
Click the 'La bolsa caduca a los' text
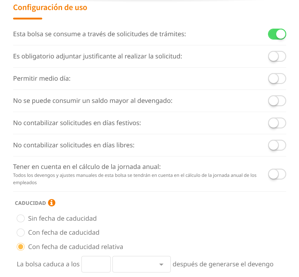pos(48,264)
